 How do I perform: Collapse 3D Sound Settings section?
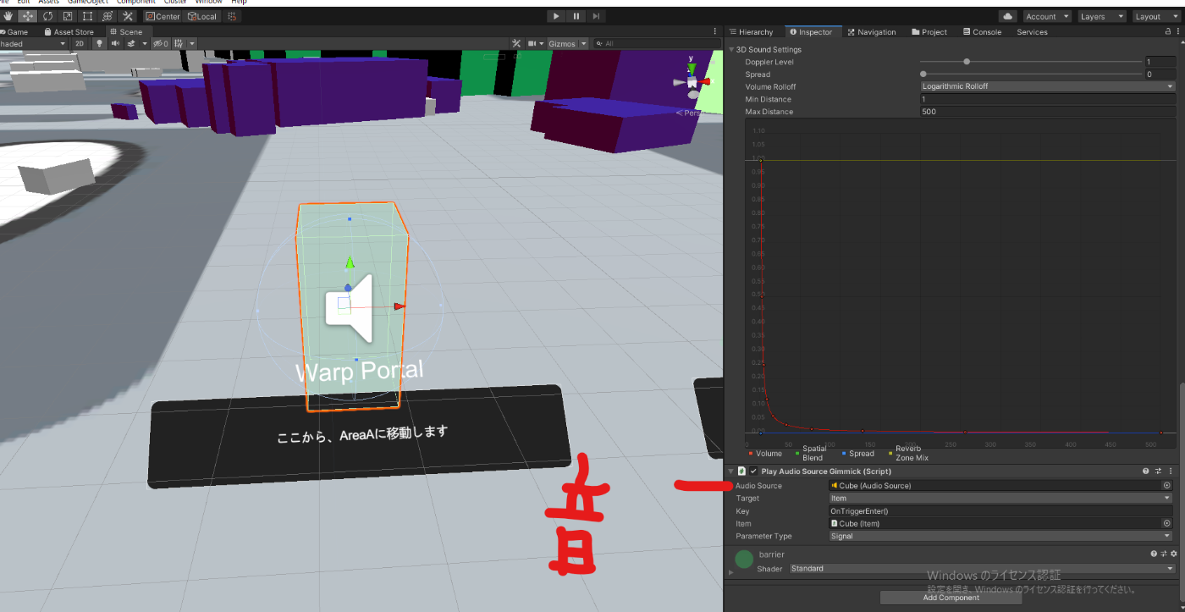(x=731, y=49)
